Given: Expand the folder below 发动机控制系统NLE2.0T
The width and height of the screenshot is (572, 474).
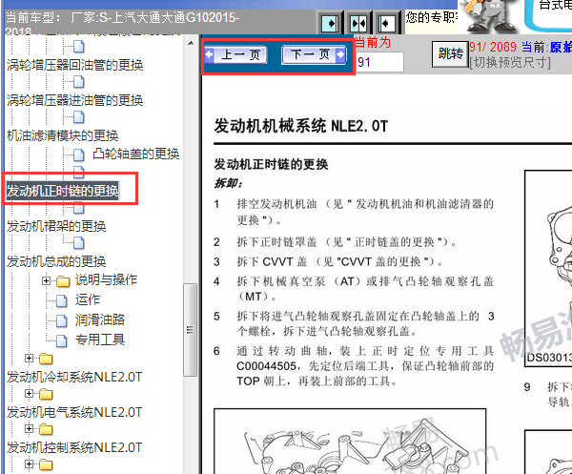Looking at the screenshot, I should tap(29, 464).
